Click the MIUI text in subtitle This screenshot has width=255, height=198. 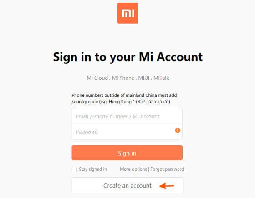coord(144,78)
